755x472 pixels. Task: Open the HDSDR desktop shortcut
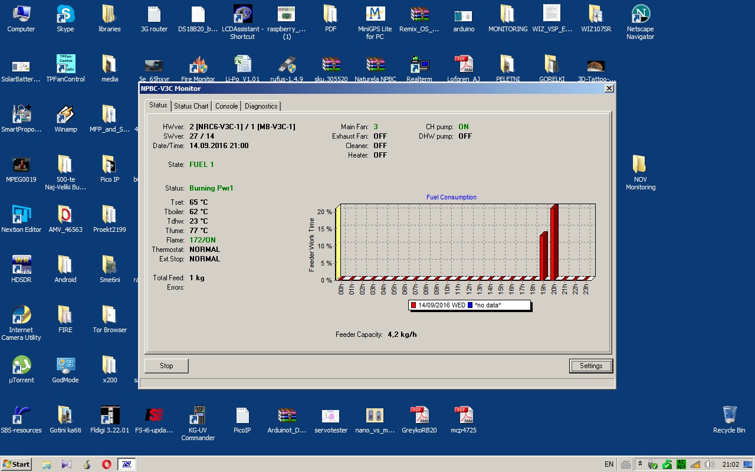pos(21,265)
